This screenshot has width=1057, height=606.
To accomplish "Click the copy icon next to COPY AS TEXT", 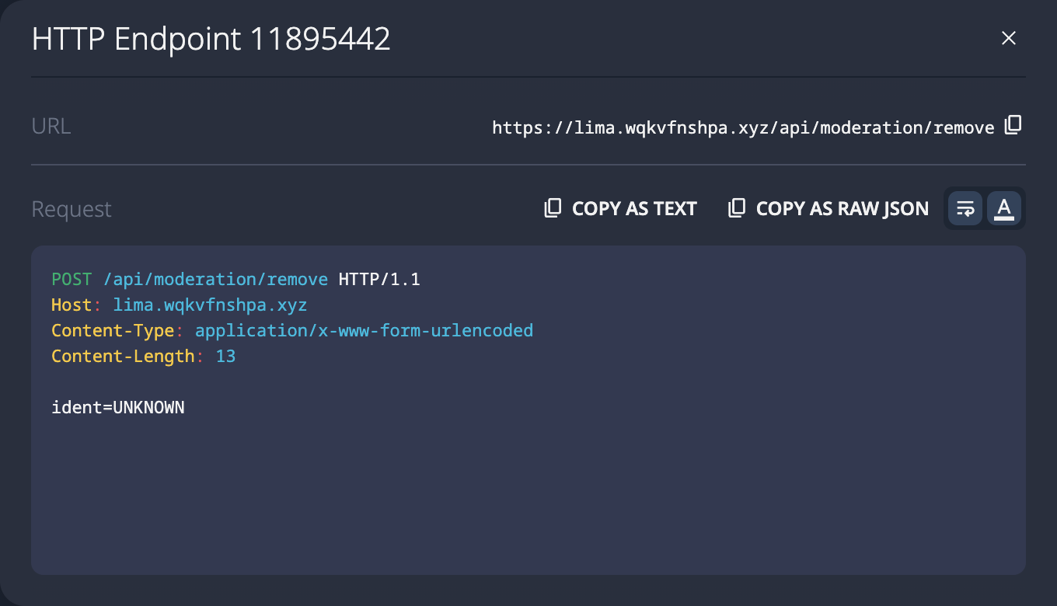I will [x=552, y=207].
